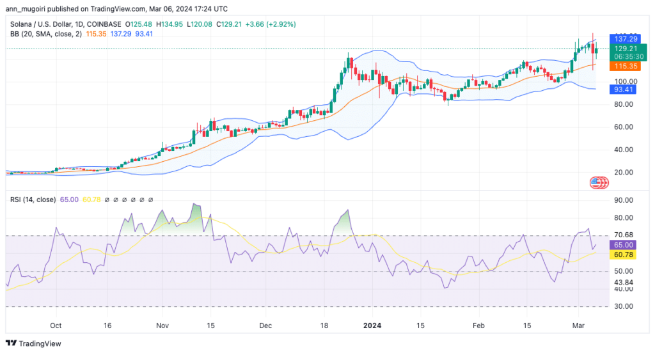Click the Mar label on time axis
Screen dimensions: 655x353
577,325
